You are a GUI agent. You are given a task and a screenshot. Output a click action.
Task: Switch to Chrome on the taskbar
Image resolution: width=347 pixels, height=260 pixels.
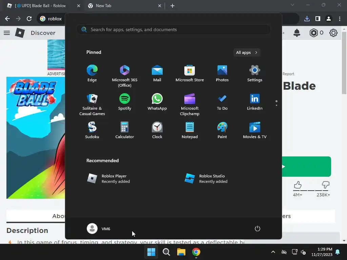pyautogui.click(x=196, y=252)
